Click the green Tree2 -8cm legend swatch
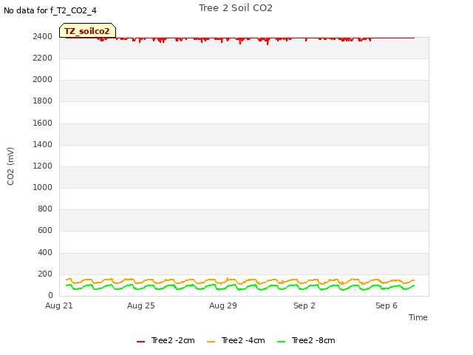Viewport: 473px width, 355px height. [281, 342]
